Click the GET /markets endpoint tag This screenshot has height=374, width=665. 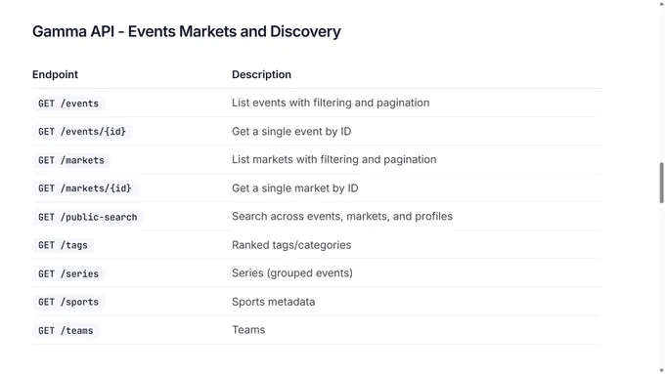point(71,160)
